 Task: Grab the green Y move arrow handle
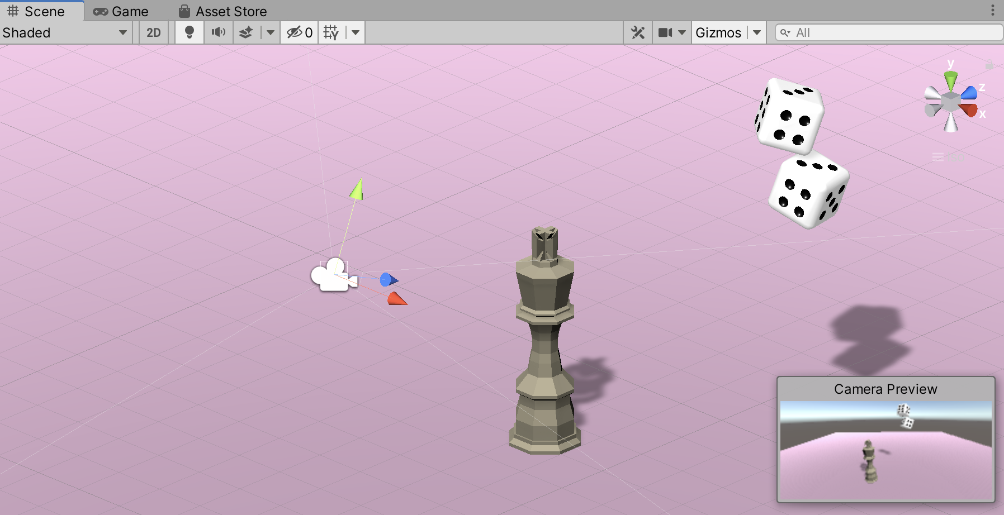(x=358, y=189)
